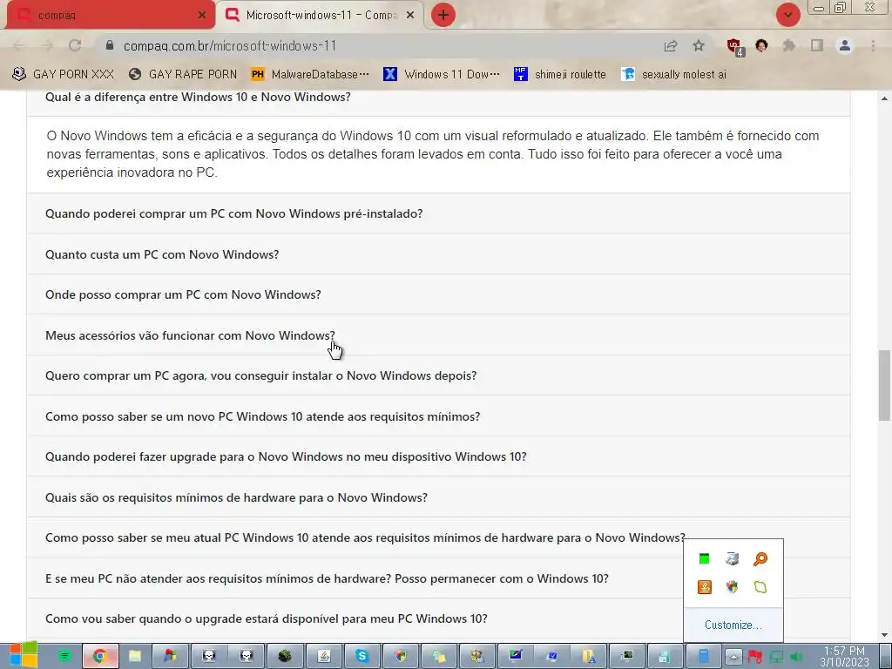Open the Windows Start button
892x669 pixels.
point(24,655)
